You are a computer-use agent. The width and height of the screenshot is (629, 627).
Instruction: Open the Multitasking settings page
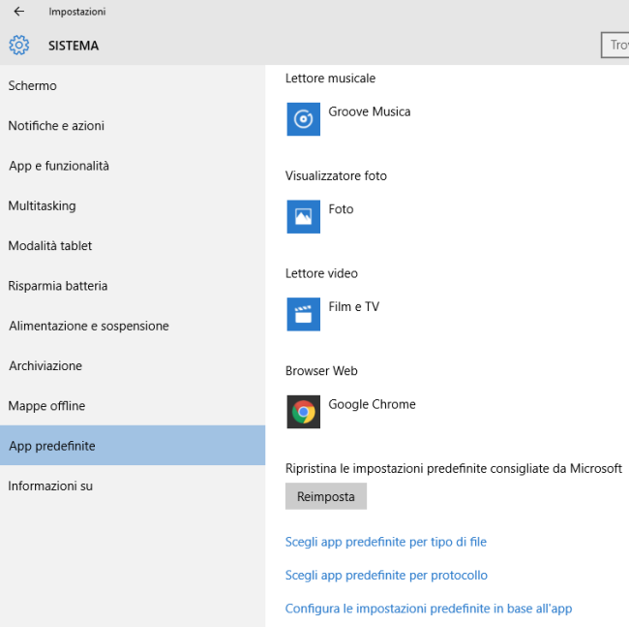(x=42, y=206)
